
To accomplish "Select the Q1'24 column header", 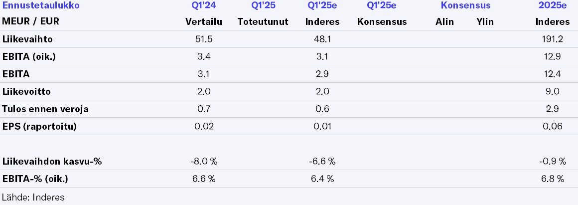I will click(203, 6).
